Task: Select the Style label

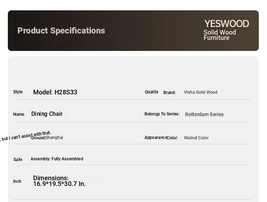Action: point(18,92)
